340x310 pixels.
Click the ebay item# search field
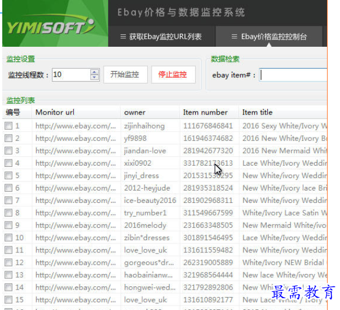click(x=293, y=75)
